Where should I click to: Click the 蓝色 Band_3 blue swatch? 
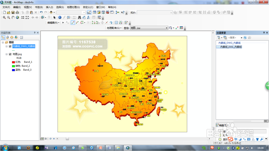tap(13, 70)
